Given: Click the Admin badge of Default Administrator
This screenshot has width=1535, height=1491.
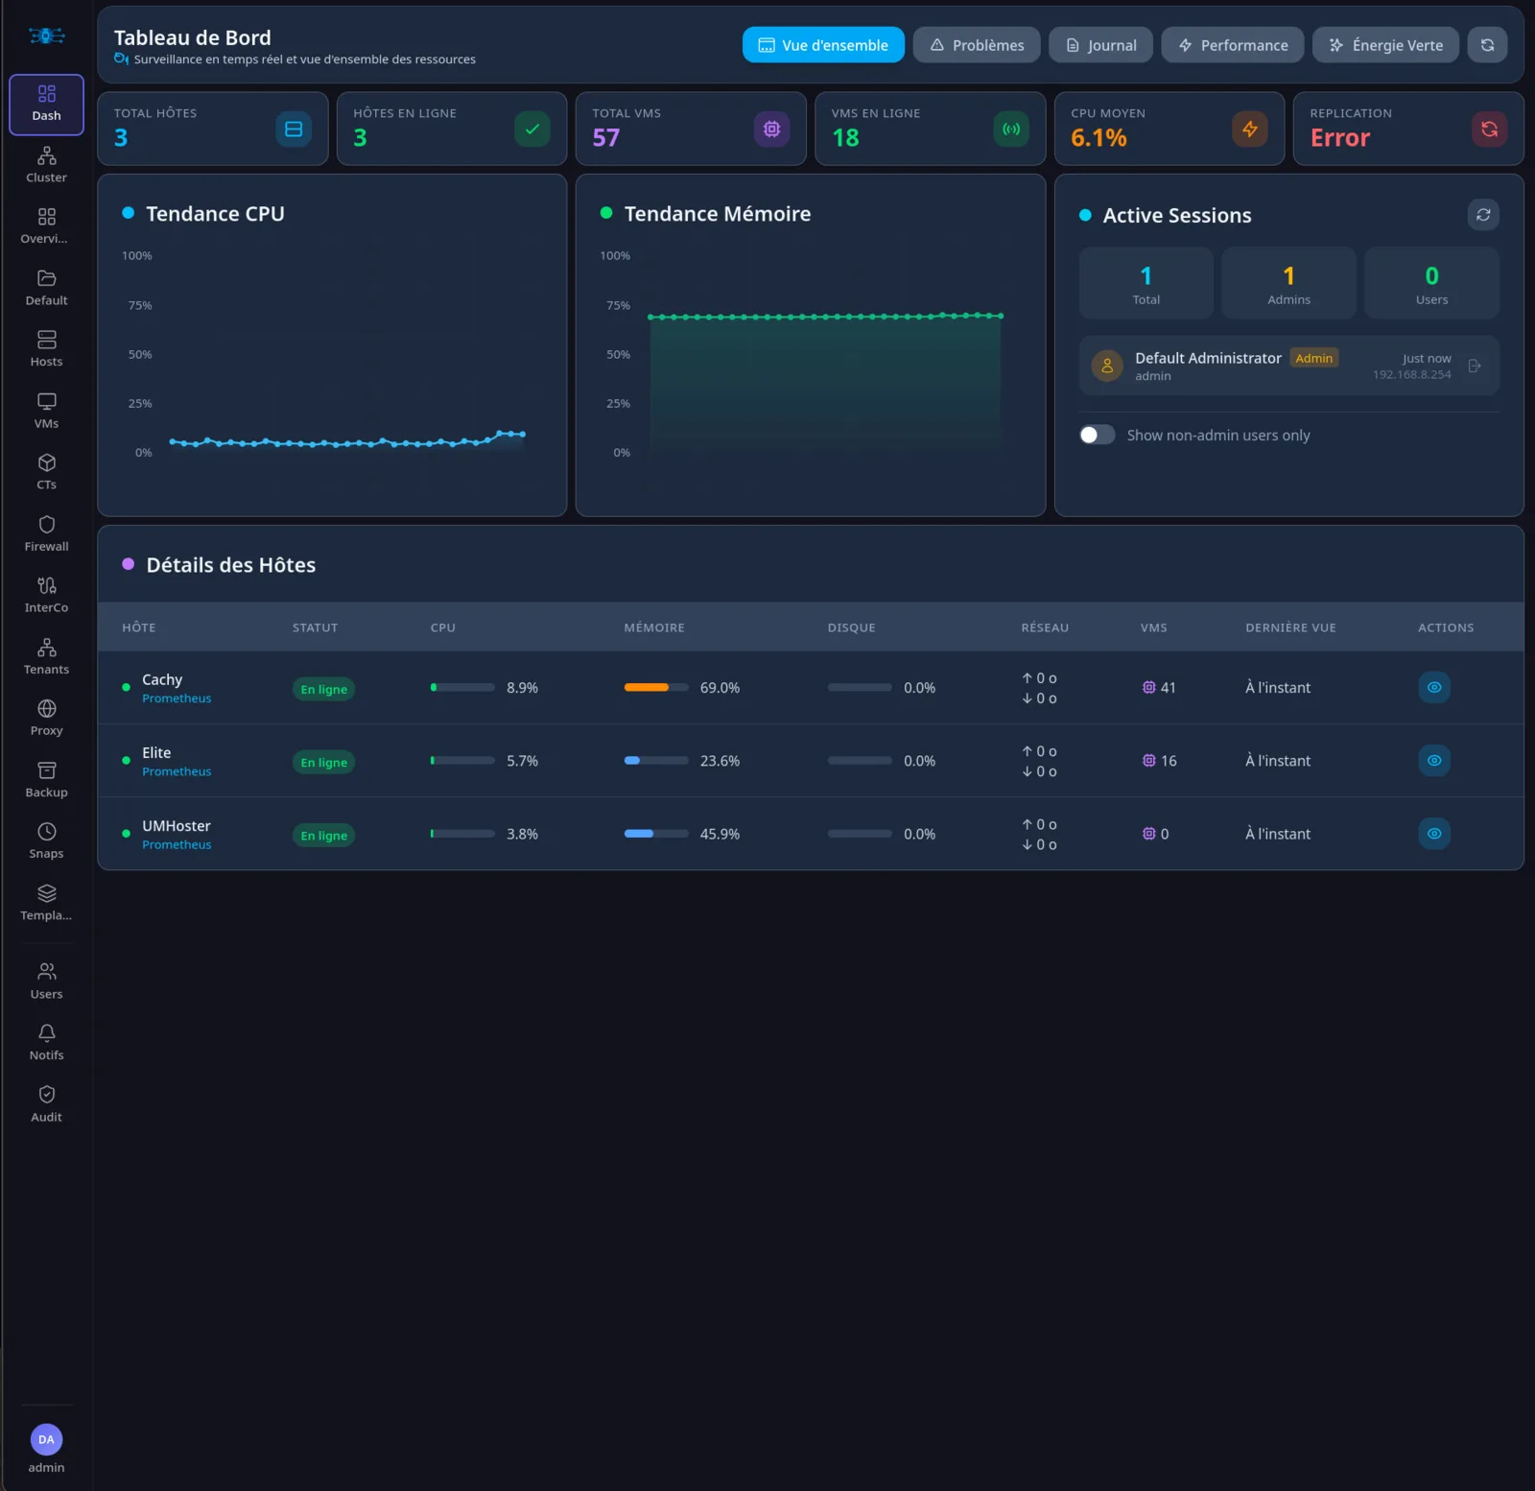Looking at the screenshot, I should [x=1314, y=358].
